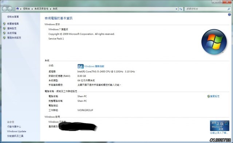Click the Windows 7 旗艦版 edition text
This screenshot has height=143, width=233.
(x=58, y=29)
